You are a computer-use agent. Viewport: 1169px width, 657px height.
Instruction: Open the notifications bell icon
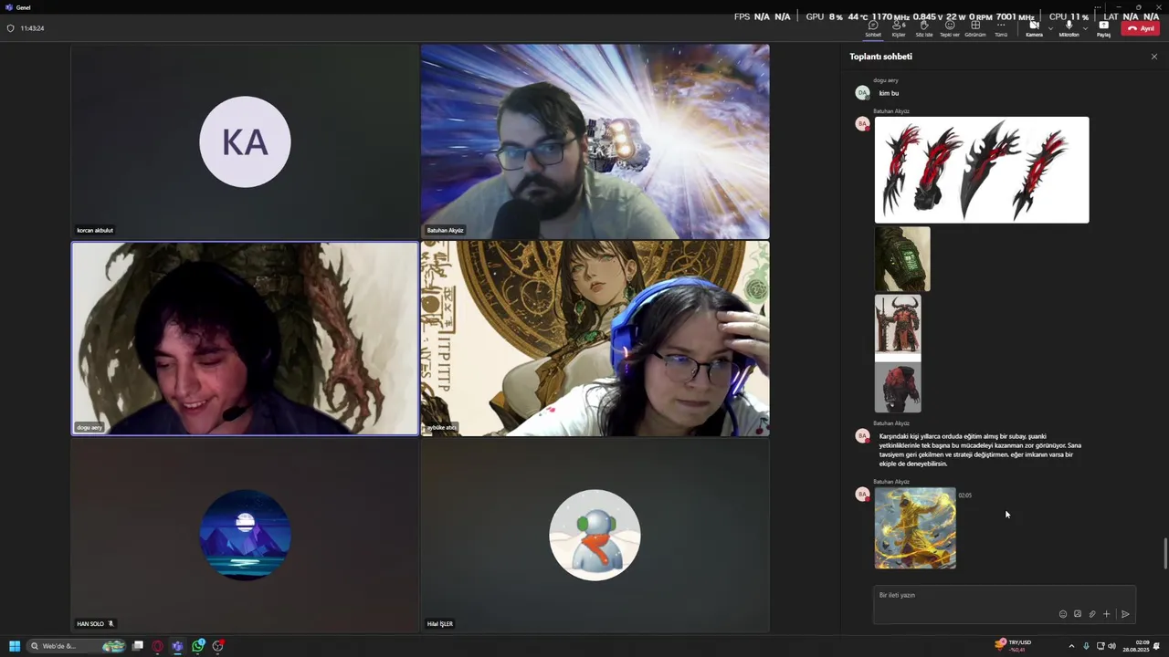click(x=1157, y=646)
